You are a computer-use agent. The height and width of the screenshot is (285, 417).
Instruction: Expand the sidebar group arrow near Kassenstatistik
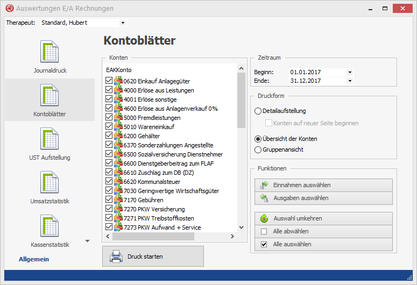point(88,241)
